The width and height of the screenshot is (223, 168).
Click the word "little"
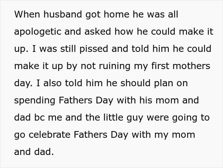[113, 117]
